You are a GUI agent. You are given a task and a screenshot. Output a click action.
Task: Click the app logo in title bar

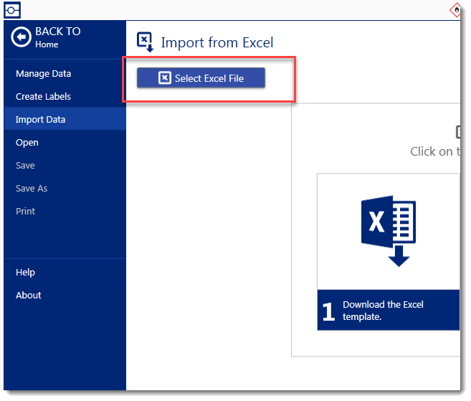coord(13,10)
